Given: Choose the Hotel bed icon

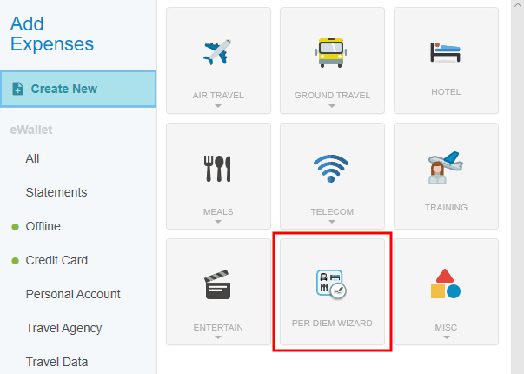Looking at the screenshot, I should tap(446, 52).
